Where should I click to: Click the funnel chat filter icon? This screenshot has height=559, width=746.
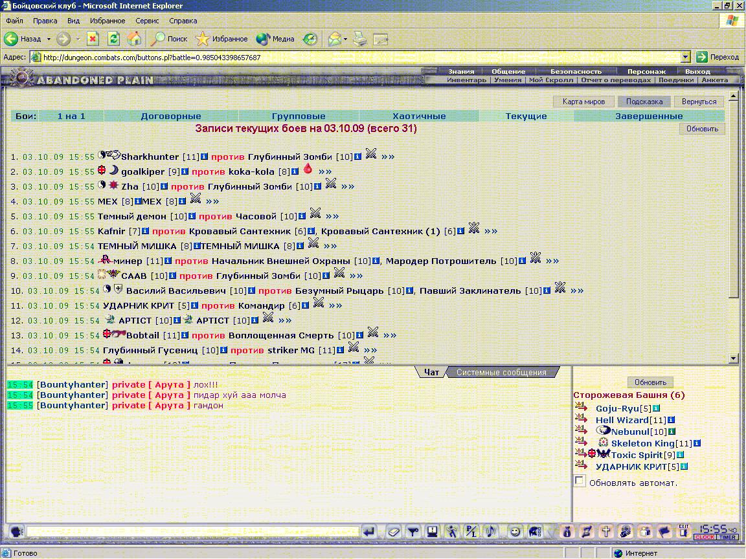point(413,532)
